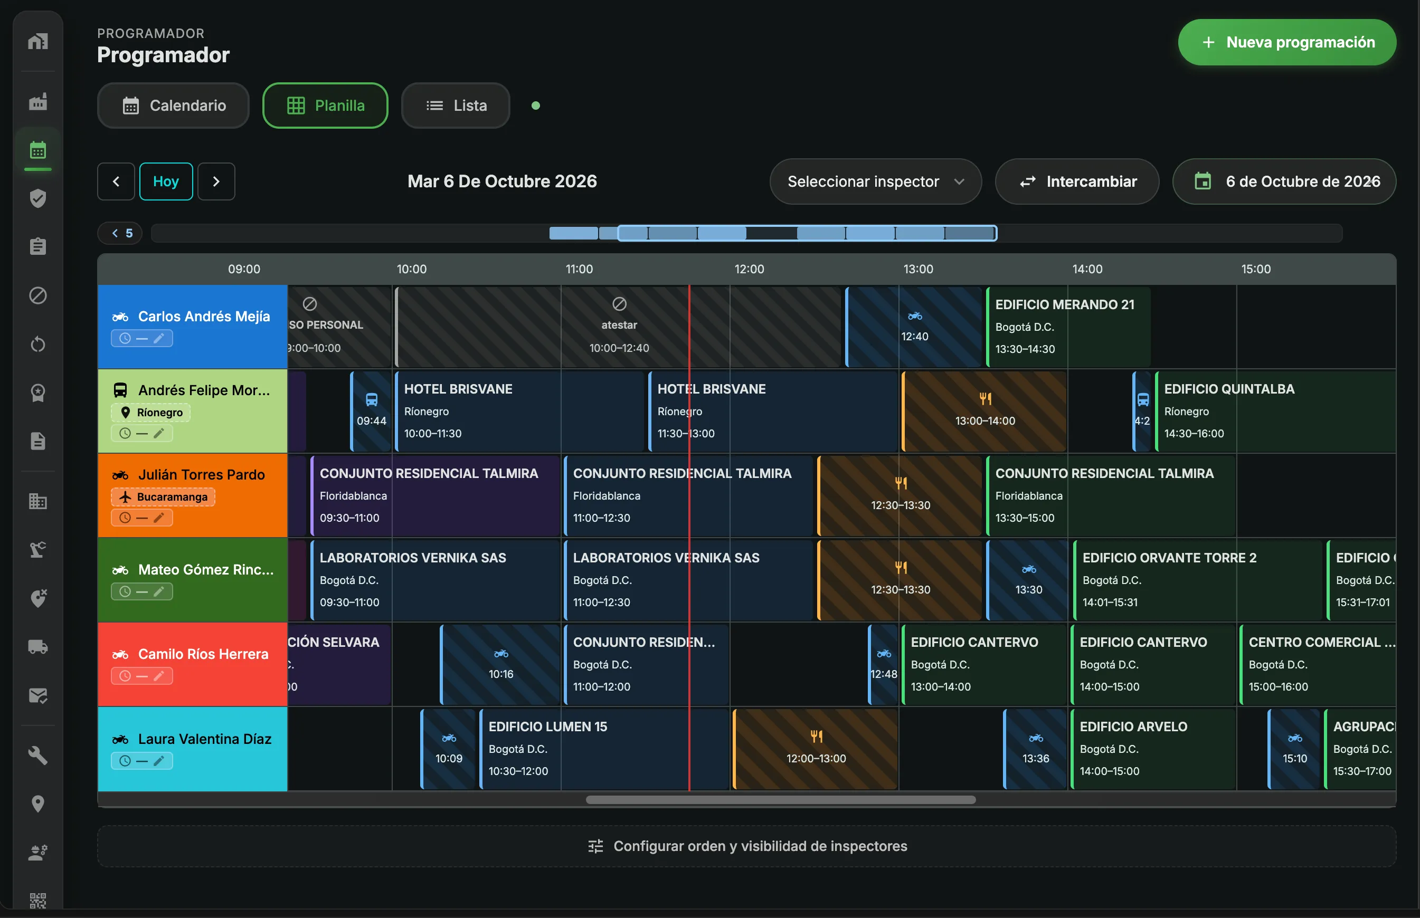Open the office building sidebar icon

[37, 501]
